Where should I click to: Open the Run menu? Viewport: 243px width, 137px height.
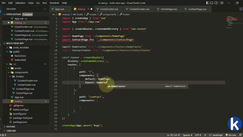click(x=44, y=3)
